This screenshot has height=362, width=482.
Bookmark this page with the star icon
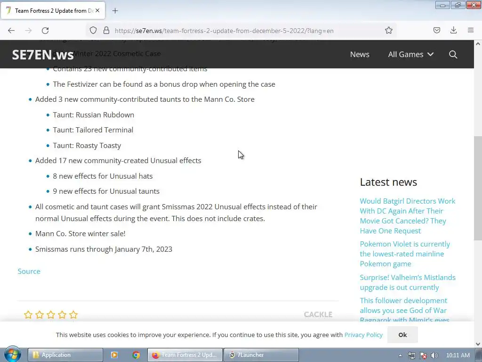point(388,31)
